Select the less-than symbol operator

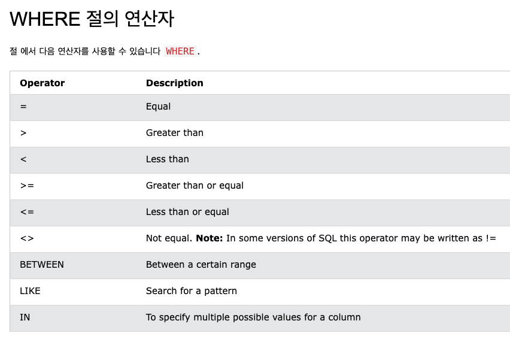pyautogui.click(x=23, y=159)
